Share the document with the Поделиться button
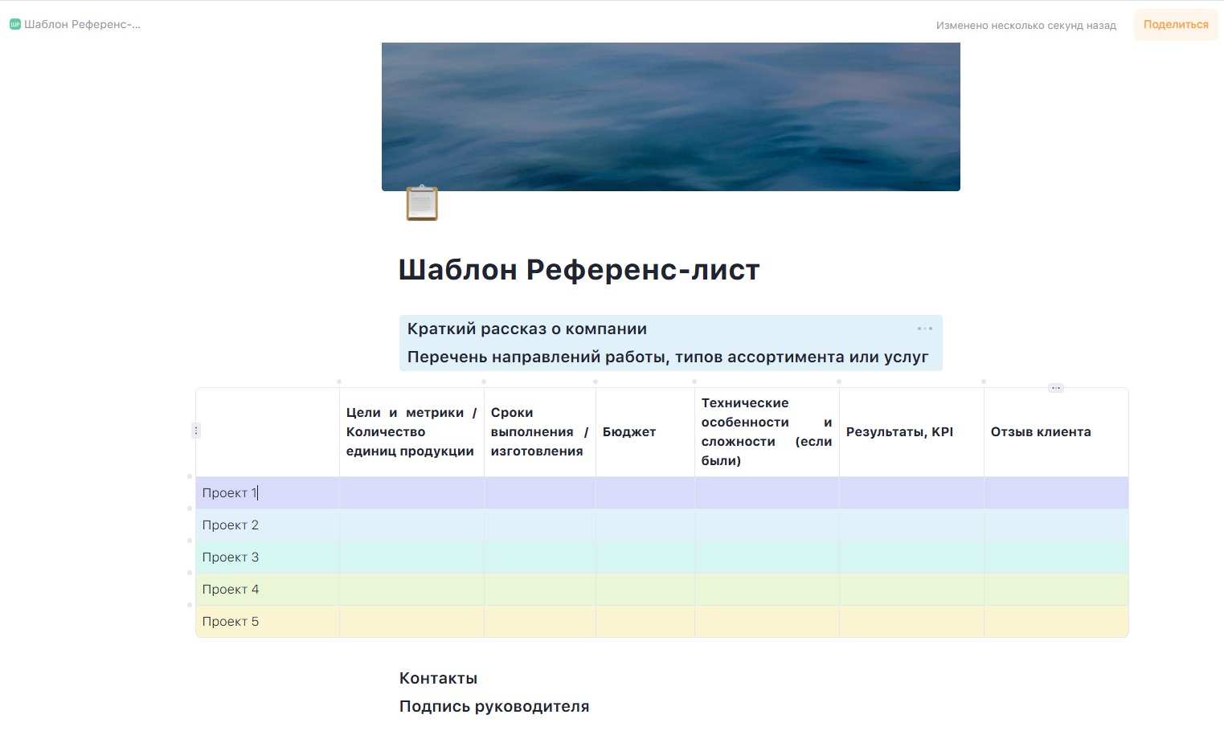1224x735 pixels. click(x=1176, y=25)
